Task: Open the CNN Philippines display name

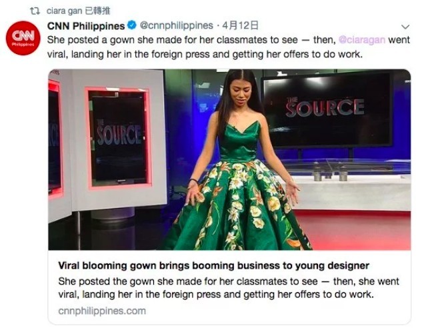Action: (x=86, y=26)
